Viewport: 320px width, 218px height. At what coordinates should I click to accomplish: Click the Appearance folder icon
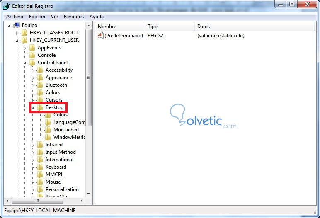point(40,78)
